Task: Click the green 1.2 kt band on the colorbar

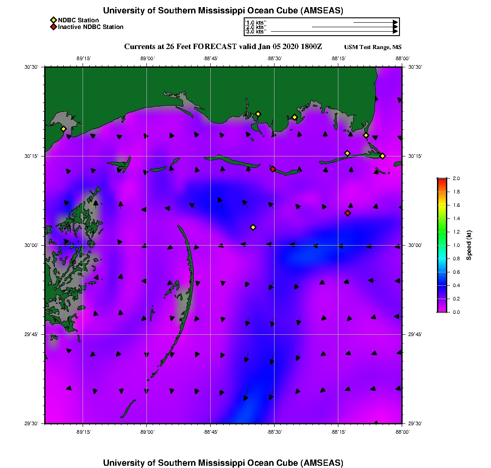Action: 442,232
